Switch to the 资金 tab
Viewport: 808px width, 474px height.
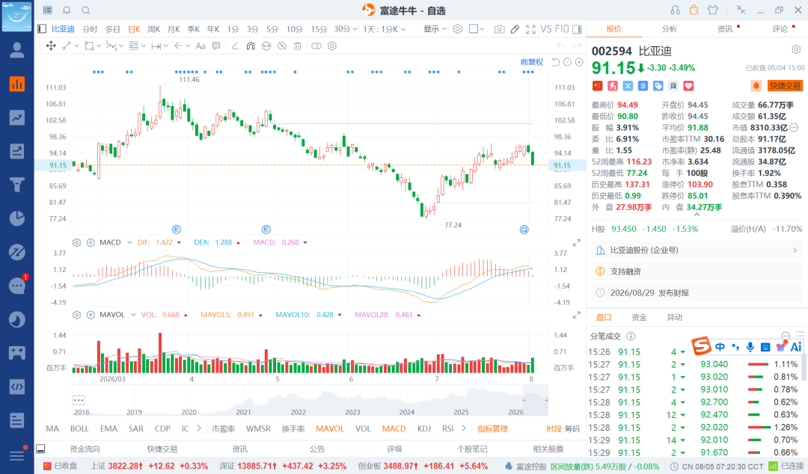click(639, 318)
